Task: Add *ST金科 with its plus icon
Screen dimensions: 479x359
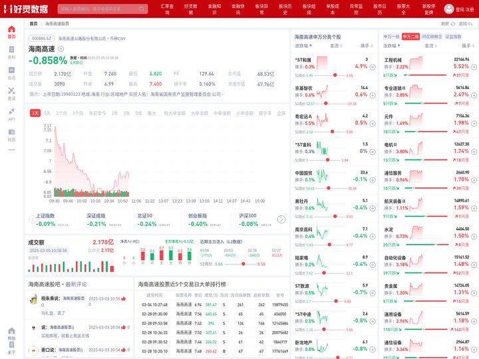Action: (x=373, y=152)
